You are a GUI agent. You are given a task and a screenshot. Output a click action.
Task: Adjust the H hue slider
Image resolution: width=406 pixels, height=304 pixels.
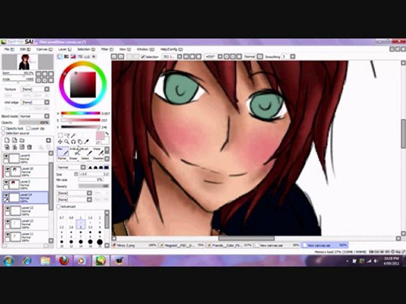click(80, 113)
